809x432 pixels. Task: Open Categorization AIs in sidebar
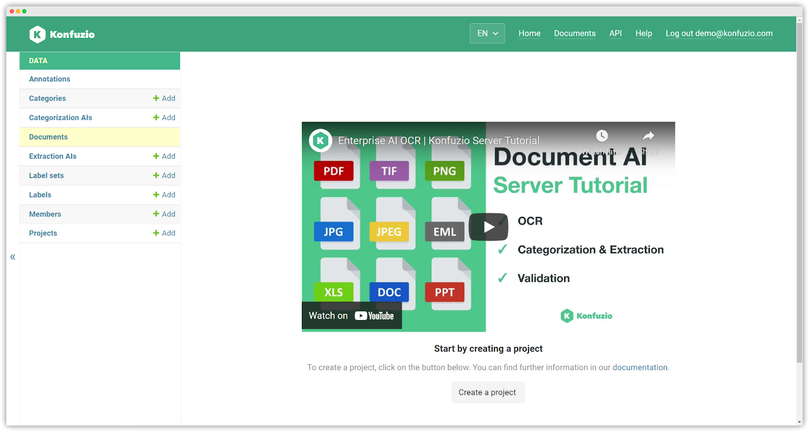[61, 117]
